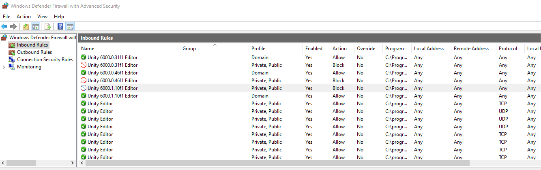Select the Windows Defender Firewall root node icon
This screenshot has height=170, width=541.
coord(4,38)
